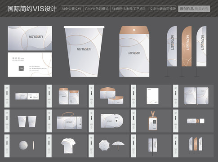This screenshot has height=162, width=218.
Task: Click the notebook covers mockup thumbnail
Action: (196, 96)
